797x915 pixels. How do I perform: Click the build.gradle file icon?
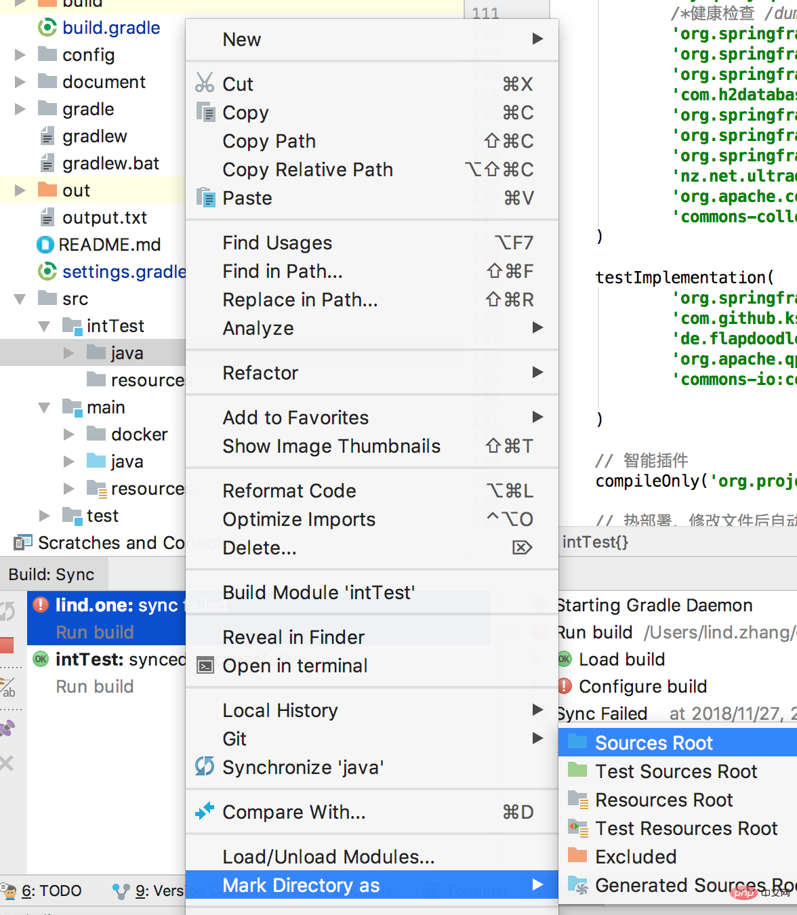point(47,27)
